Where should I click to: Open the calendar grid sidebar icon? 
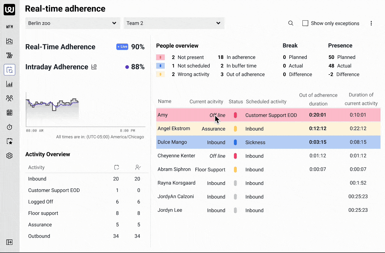pos(10,113)
